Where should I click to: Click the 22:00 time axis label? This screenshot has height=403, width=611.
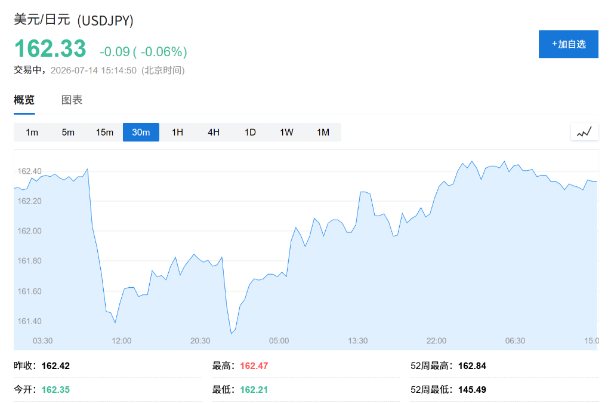click(x=436, y=341)
